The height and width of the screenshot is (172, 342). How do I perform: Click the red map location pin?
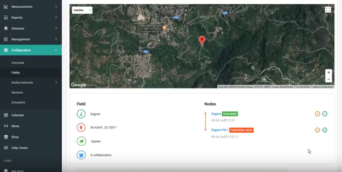click(202, 40)
